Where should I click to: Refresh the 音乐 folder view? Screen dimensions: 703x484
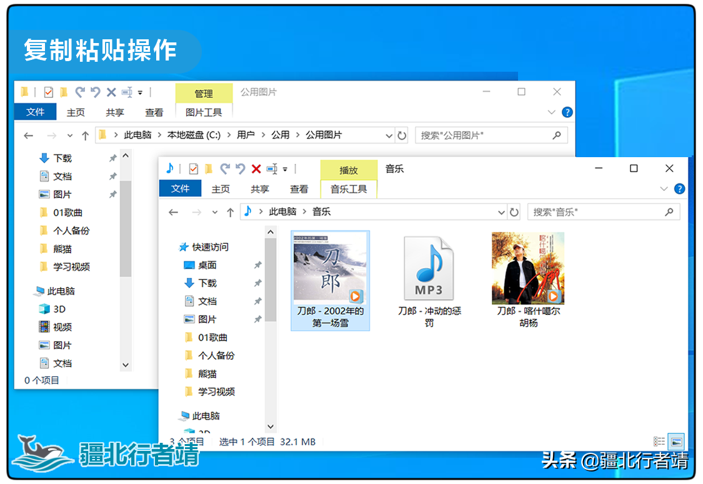(x=514, y=213)
